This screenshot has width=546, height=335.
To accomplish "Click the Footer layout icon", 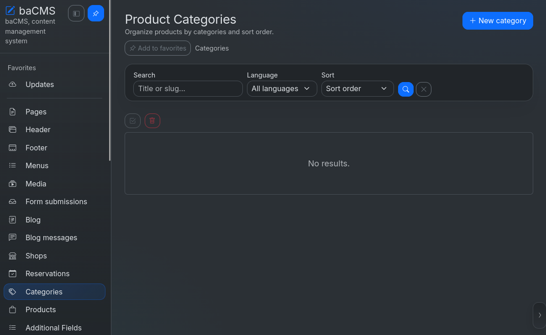I will (12, 148).
